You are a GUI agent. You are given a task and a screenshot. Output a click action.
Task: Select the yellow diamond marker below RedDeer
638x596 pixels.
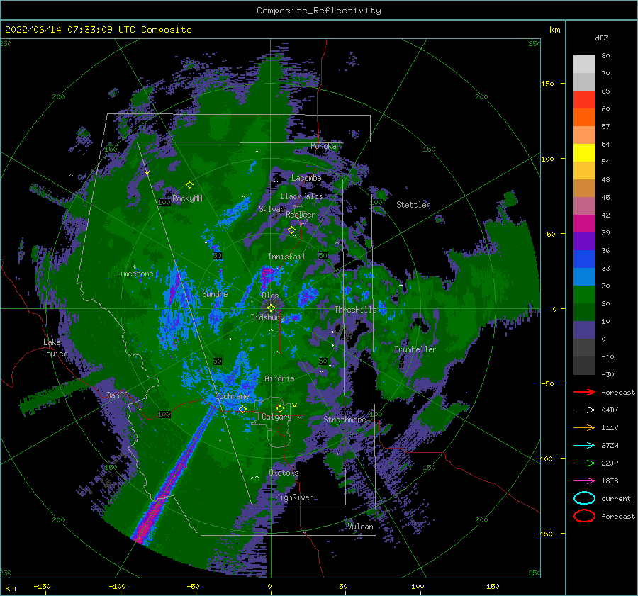[291, 230]
